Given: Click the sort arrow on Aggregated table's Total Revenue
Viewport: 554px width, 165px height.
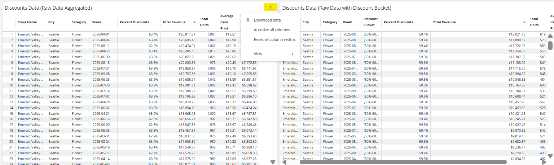Looking at the screenshot, I should click(x=195, y=22).
